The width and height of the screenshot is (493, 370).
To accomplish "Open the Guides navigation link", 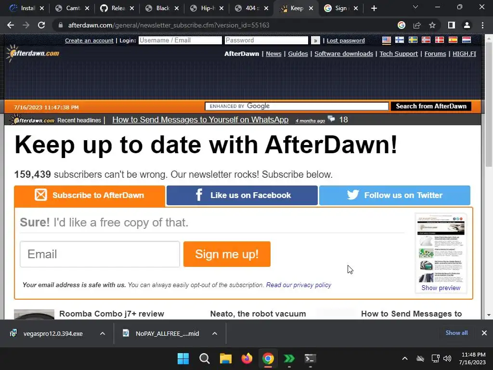I will (298, 54).
